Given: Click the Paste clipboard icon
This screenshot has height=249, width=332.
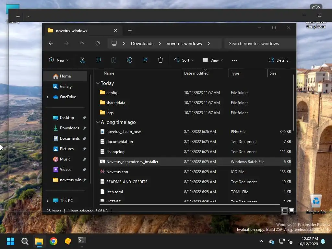Looking at the screenshot, I should point(114,60).
